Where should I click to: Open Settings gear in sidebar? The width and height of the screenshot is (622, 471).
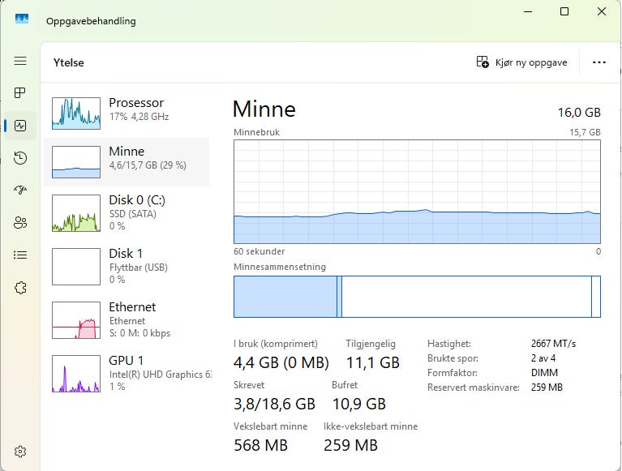click(x=20, y=452)
